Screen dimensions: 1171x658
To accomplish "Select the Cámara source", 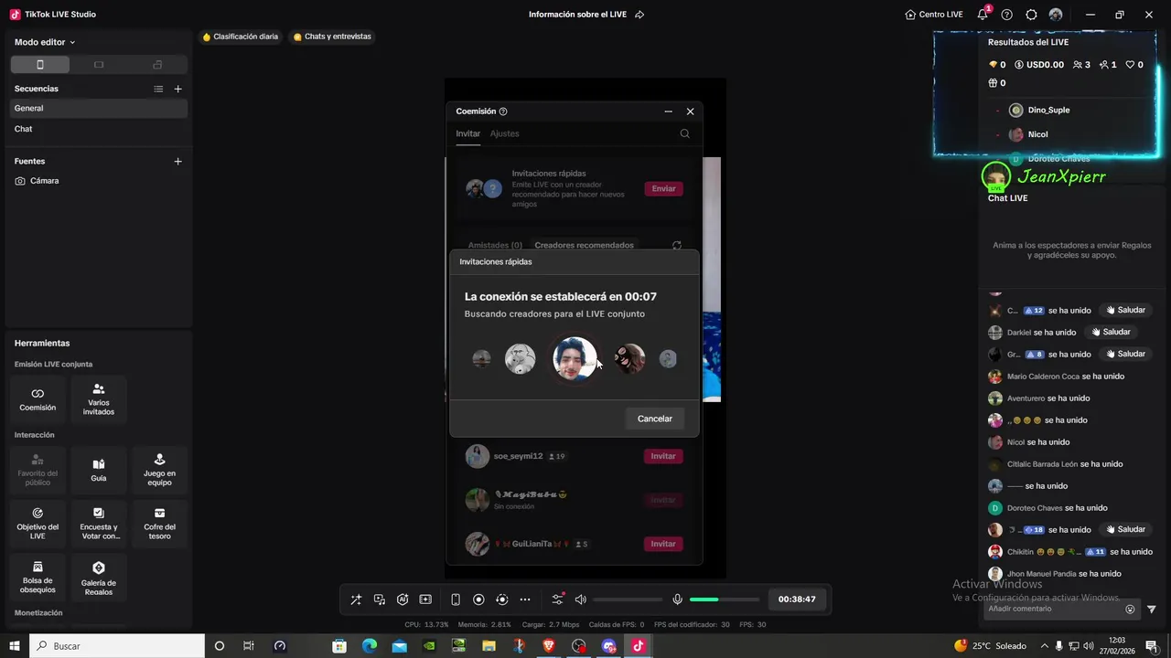I will pyautogui.click(x=99, y=181).
